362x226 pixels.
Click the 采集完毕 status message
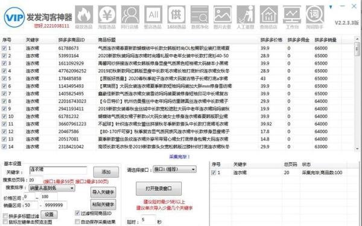click(x=179, y=157)
